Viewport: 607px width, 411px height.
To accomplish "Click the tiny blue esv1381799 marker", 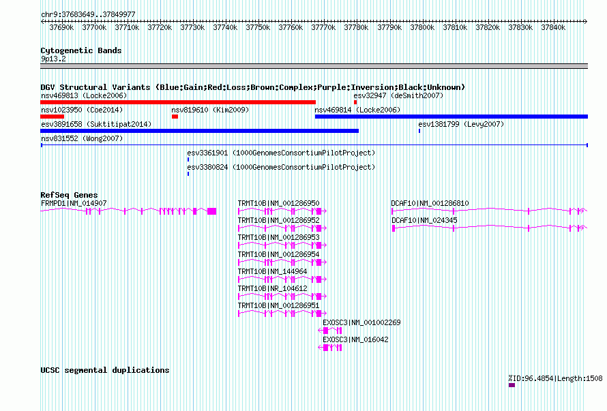I will tap(419, 131).
